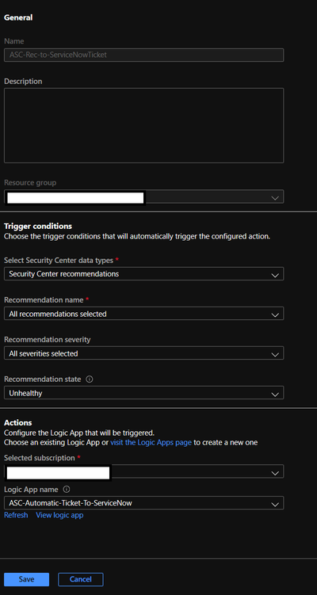Follow the visit the Logic Apps page link

pos(151,442)
